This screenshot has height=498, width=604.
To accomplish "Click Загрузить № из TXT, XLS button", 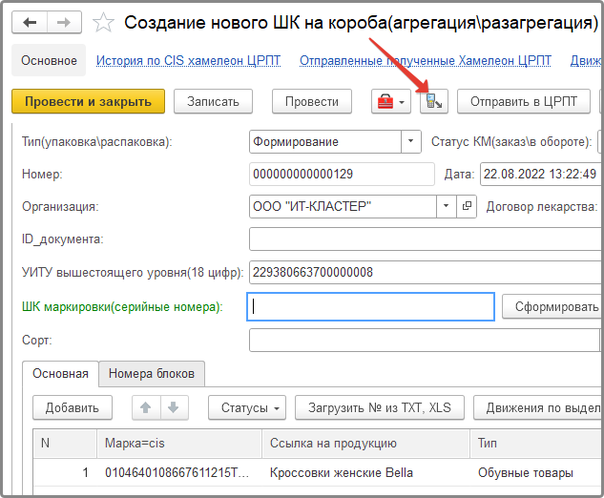I will [x=380, y=407].
